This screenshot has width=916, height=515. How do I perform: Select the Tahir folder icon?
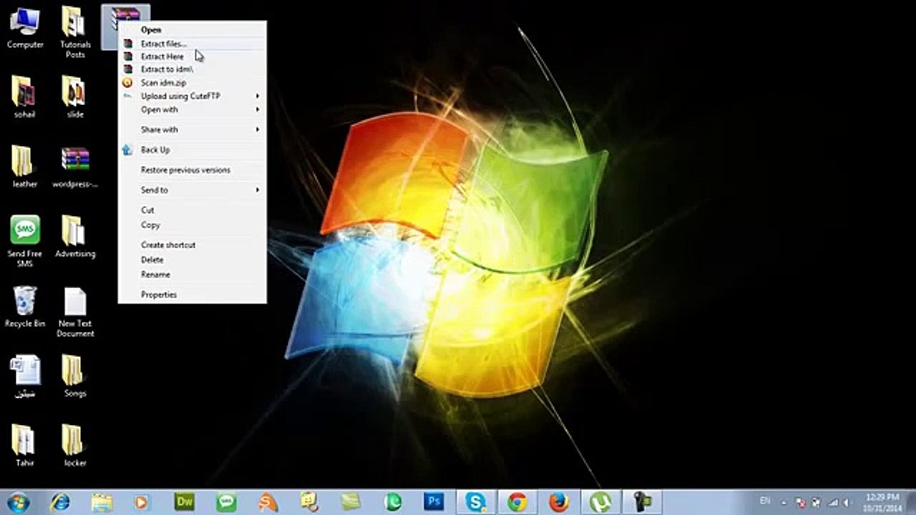point(24,446)
